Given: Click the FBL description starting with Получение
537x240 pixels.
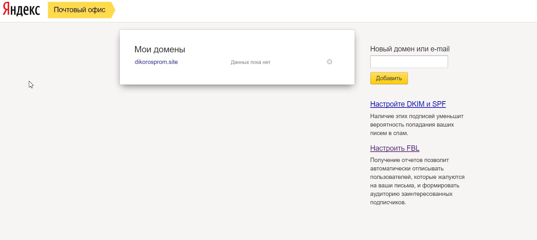Looking at the screenshot, I should (417, 181).
